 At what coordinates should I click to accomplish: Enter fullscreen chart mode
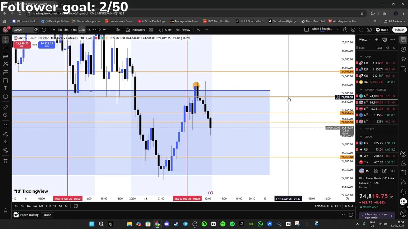click(361, 30)
